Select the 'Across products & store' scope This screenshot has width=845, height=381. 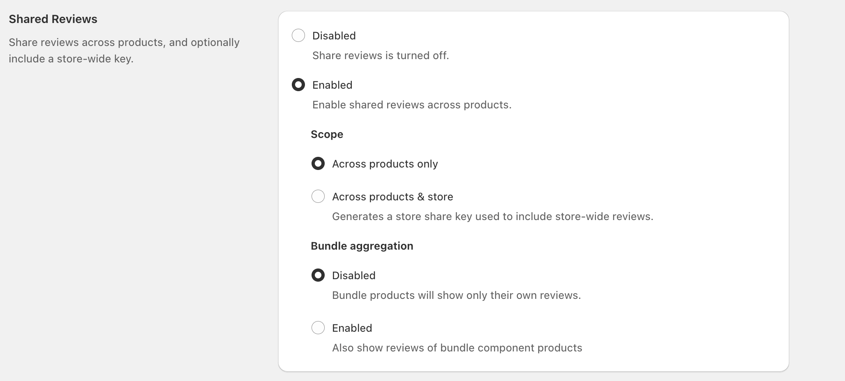318,196
